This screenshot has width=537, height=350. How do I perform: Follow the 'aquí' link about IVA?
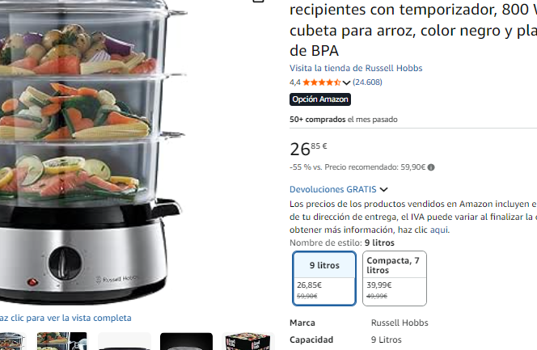click(x=439, y=230)
